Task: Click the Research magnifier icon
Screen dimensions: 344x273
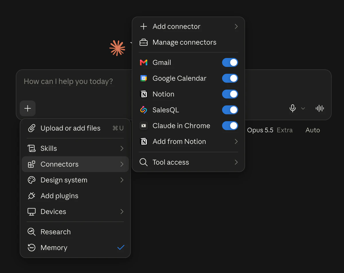Action: (32, 232)
